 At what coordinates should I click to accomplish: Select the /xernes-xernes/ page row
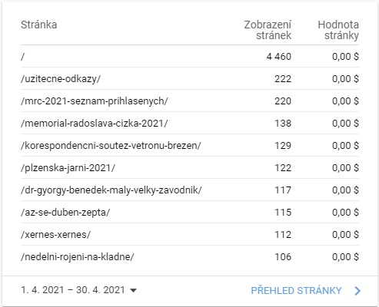[190, 234]
